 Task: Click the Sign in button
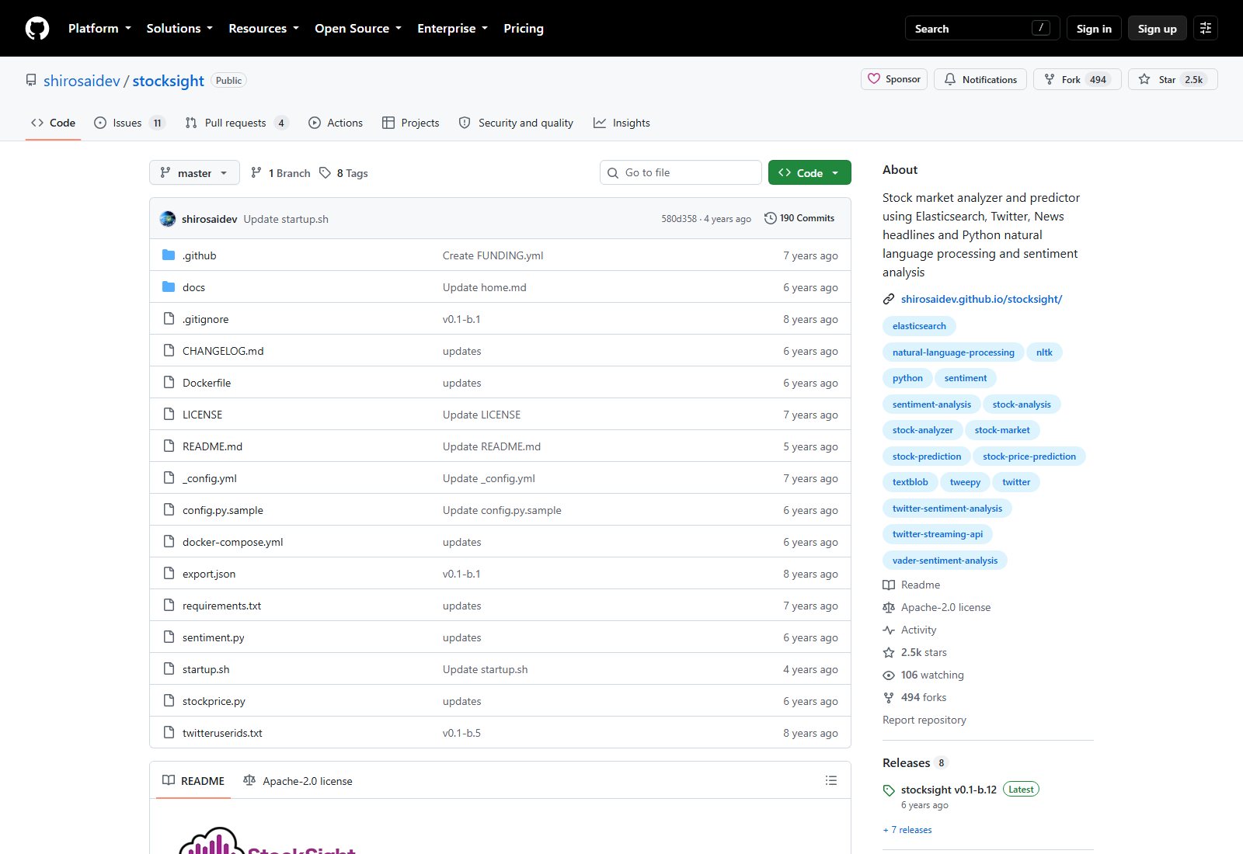(x=1094, y=29)
